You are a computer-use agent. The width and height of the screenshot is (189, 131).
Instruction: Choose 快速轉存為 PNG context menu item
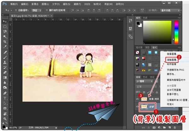click(175, 70)
